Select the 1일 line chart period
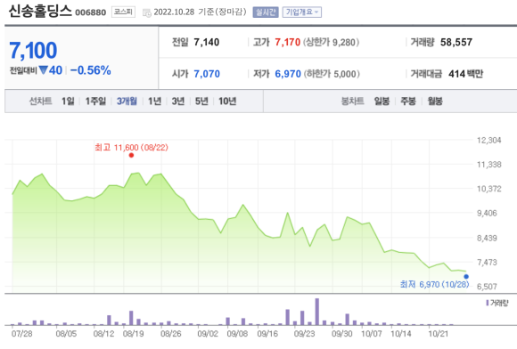This screenshot has height=349, width=517. pyautogui.click(x=68, y=101)
